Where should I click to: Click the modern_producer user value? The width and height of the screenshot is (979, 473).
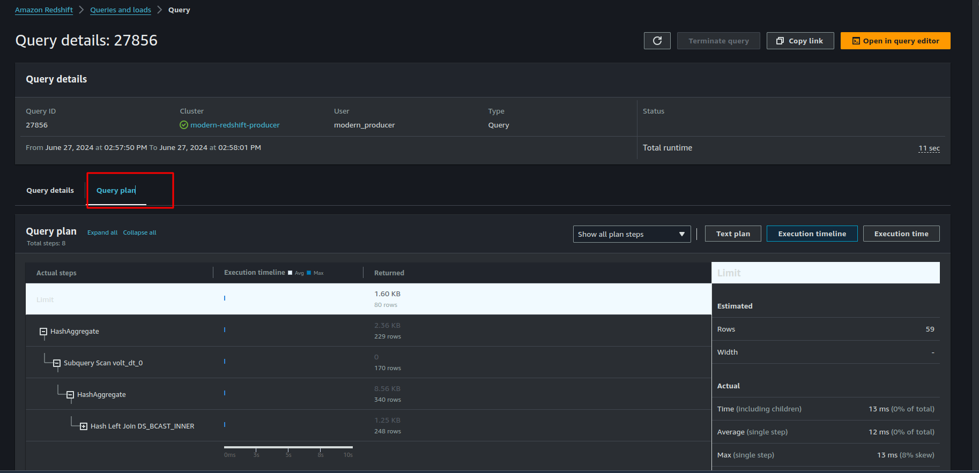[x=364, y=125]
